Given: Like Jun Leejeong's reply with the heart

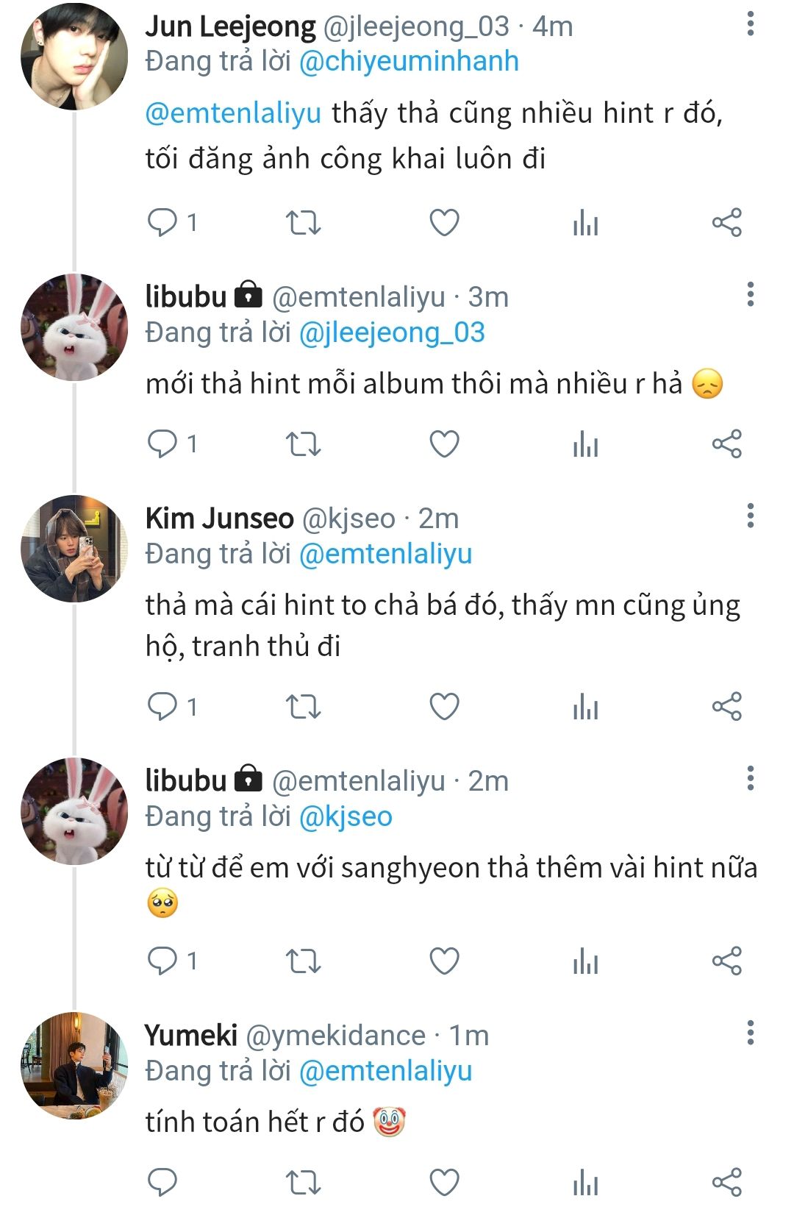Looking at the screenshot, I should point(444,222).
